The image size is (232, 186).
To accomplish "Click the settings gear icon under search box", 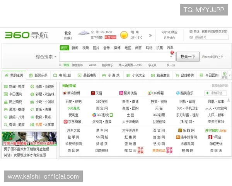I will tap(60, 65).
